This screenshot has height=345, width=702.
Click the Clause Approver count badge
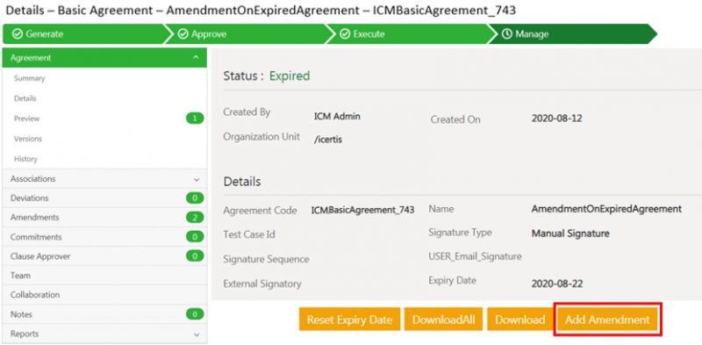pos(195,256)
